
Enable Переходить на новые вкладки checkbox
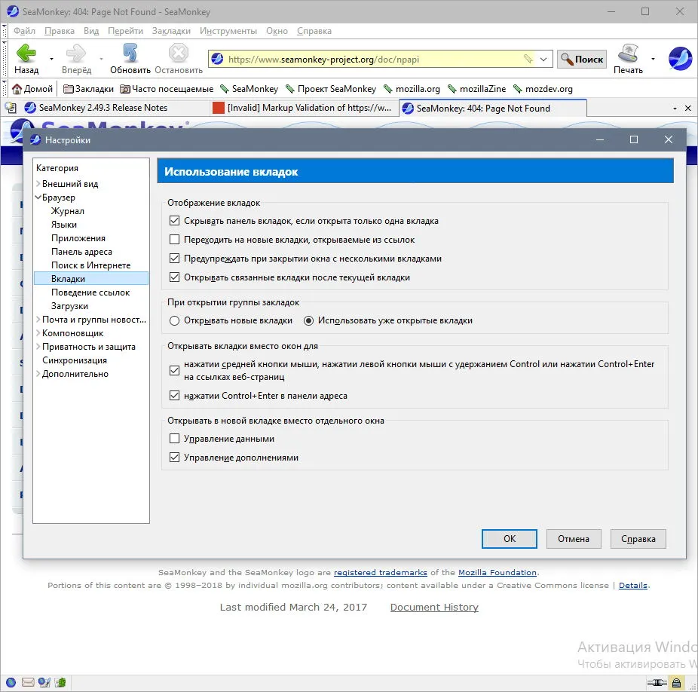pyautogui.click(x=175, y=240)
